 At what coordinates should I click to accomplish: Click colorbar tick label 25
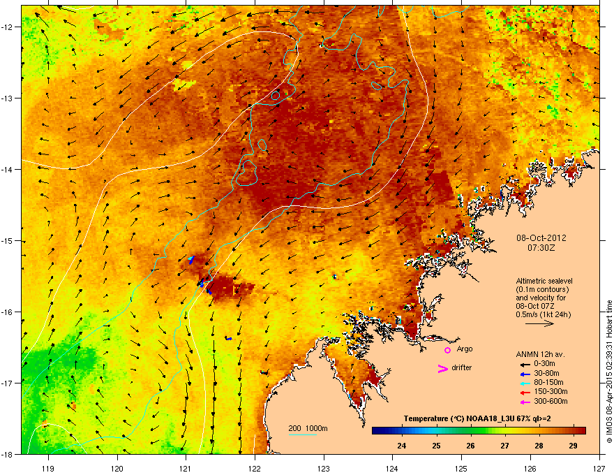(436, 446)
